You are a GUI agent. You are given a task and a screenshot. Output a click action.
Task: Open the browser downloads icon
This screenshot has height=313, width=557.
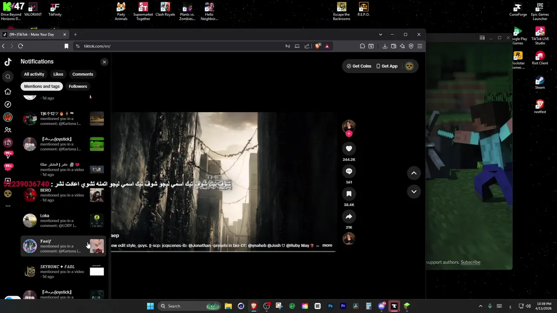(x=385, y=46)
